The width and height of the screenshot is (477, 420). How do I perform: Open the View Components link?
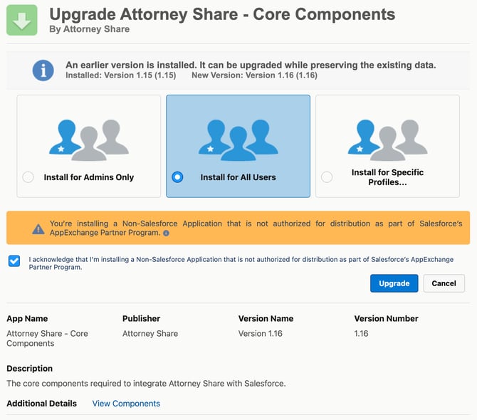(x=126, y=404)
